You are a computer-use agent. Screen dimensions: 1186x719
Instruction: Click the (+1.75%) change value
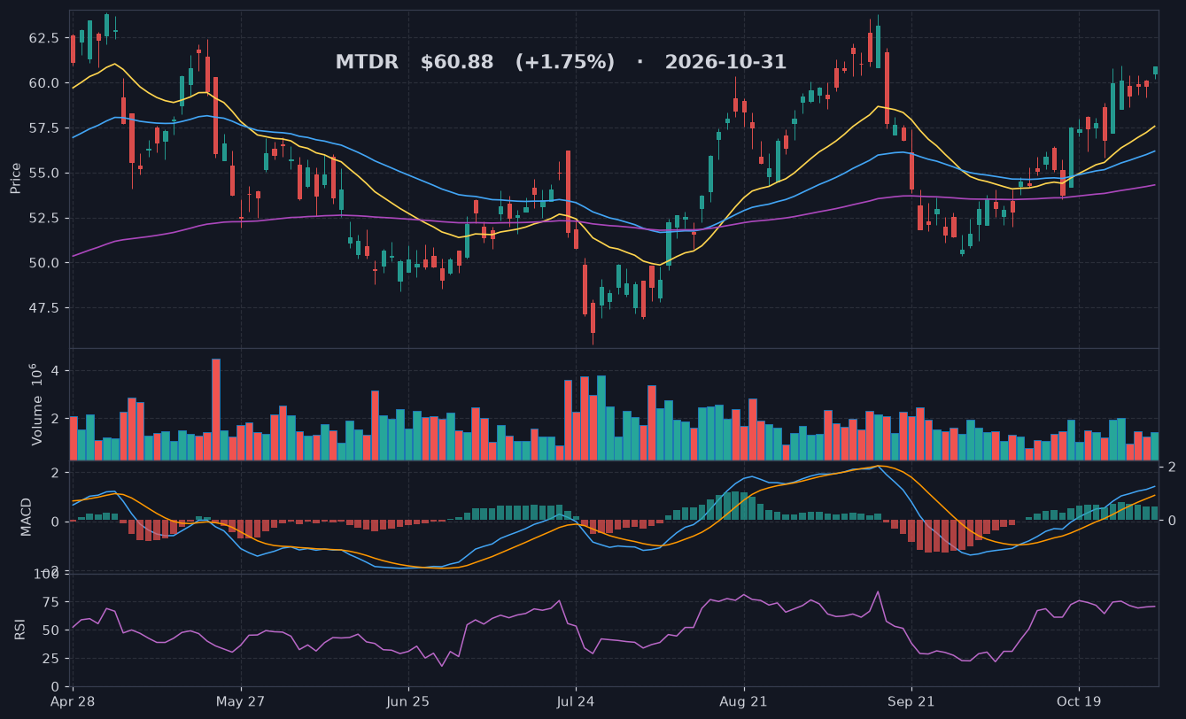click(565, 63)
